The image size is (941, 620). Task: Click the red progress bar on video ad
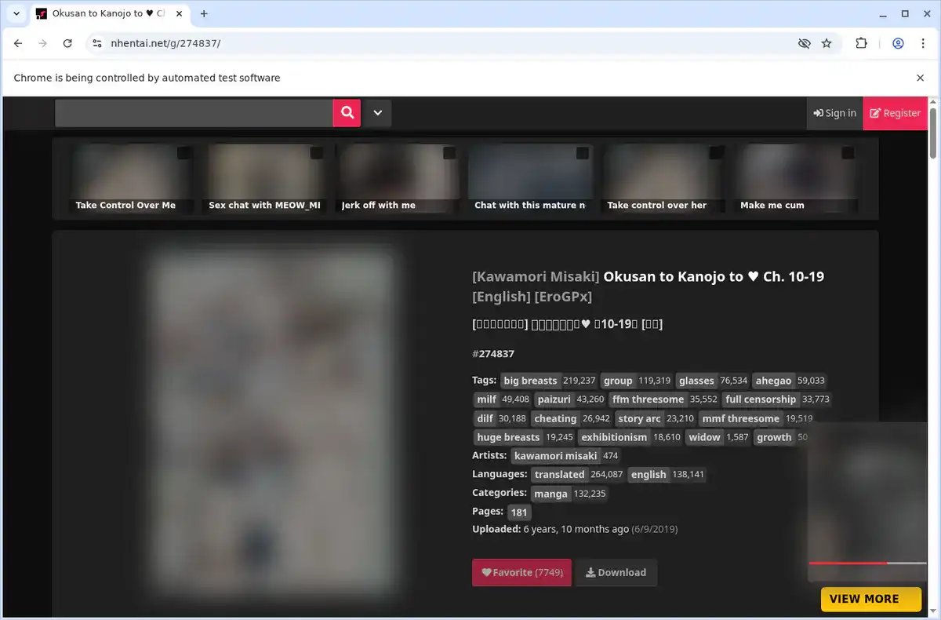coord(848,563)
